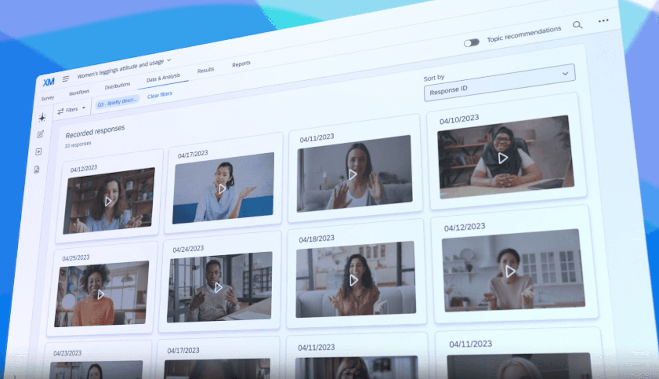Image resolution: width=659 pixels, height=379 pixels.
Task: Select the Data & Analysis tab
Action: 163,78
